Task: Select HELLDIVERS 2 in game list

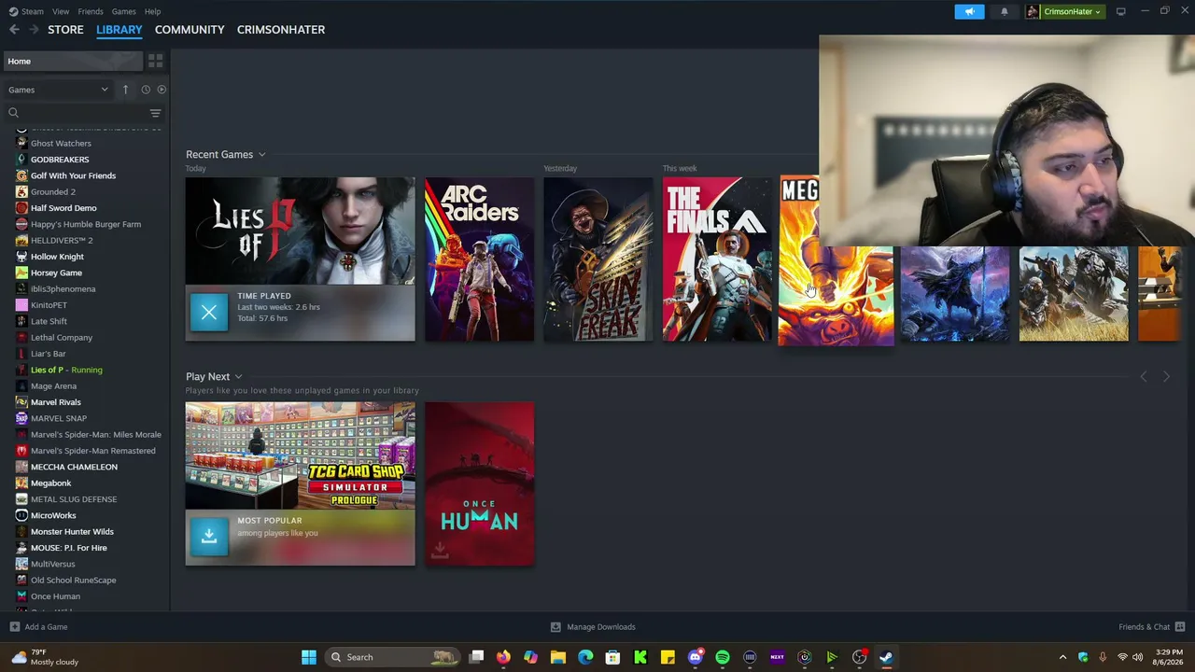Action: 62,241
